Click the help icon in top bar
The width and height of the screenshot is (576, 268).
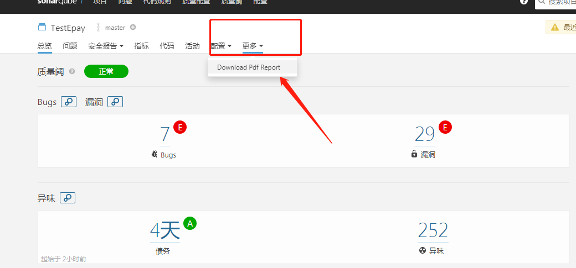[524, 2]
